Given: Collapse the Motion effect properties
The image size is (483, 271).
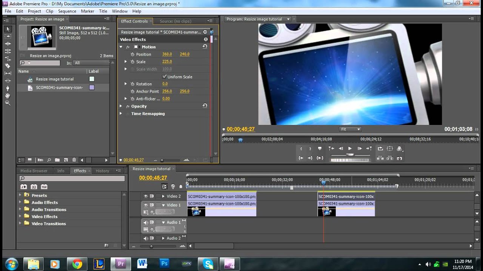Looking at the screenshot, I should pos(121,47).
